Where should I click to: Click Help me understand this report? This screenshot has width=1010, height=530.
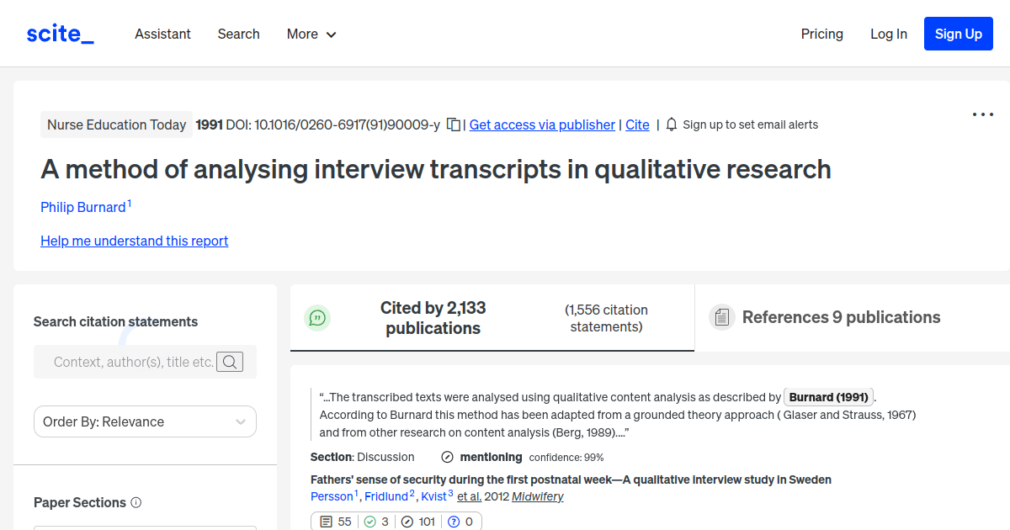(134, 241)
